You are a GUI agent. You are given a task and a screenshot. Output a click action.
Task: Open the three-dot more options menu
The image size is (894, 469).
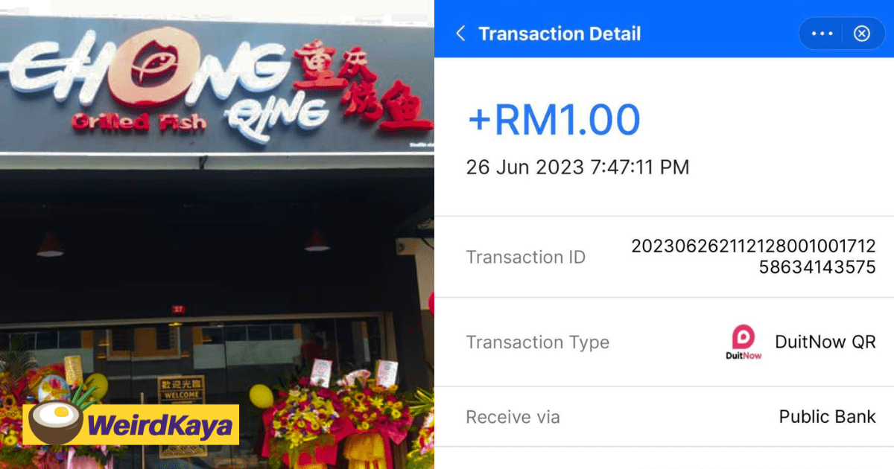[822, 33]
